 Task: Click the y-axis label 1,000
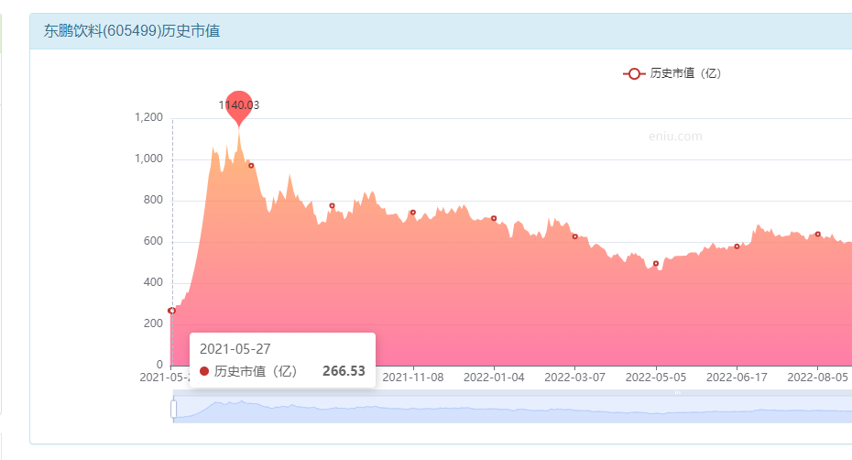pos(149,159)
